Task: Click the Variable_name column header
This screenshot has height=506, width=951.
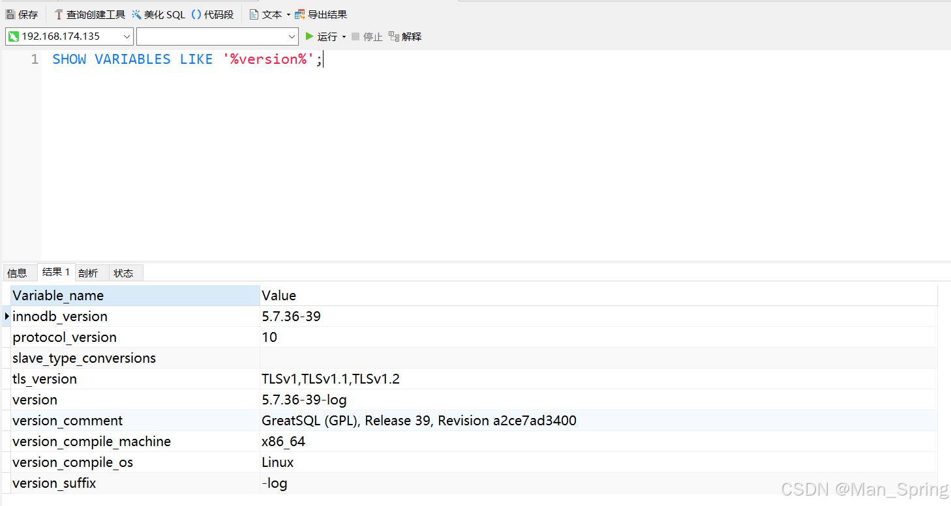Action: pyautogui.click(x=58, y=295)
